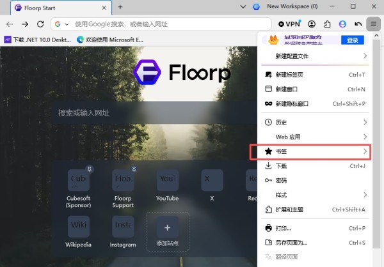
Task: Expand the 新建配置文件 submenu
Action: click(315, 56)
